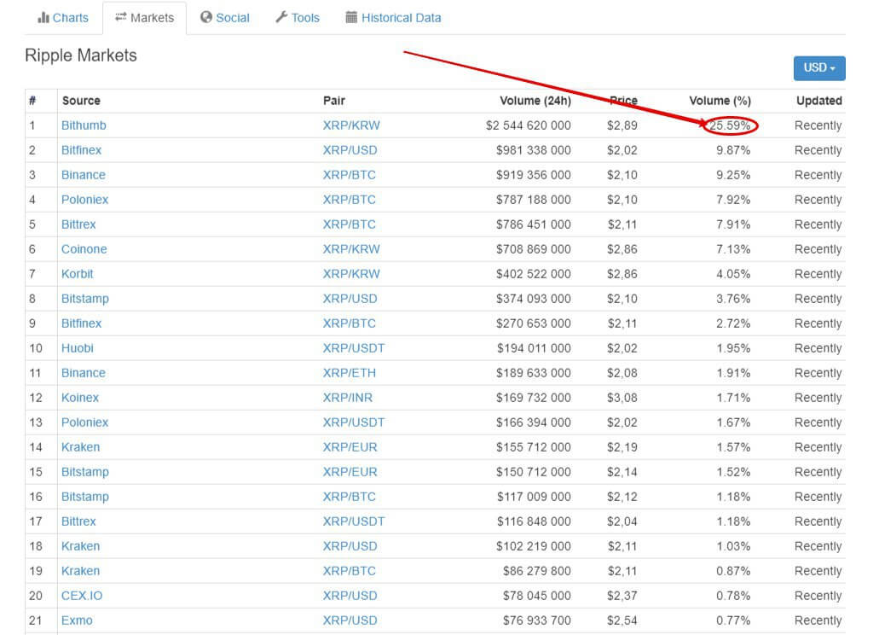Open the XRP/BTC pair for Binance

click(350, 175)
